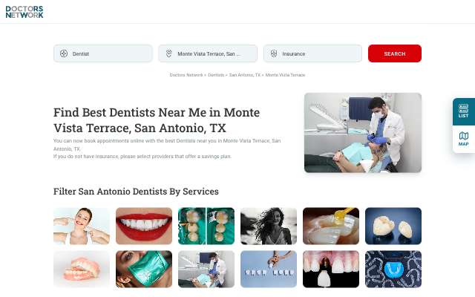475x297 pixels.
Task: Select the blue mouthguard aligner thumbnail
Action: pos(393,269)
